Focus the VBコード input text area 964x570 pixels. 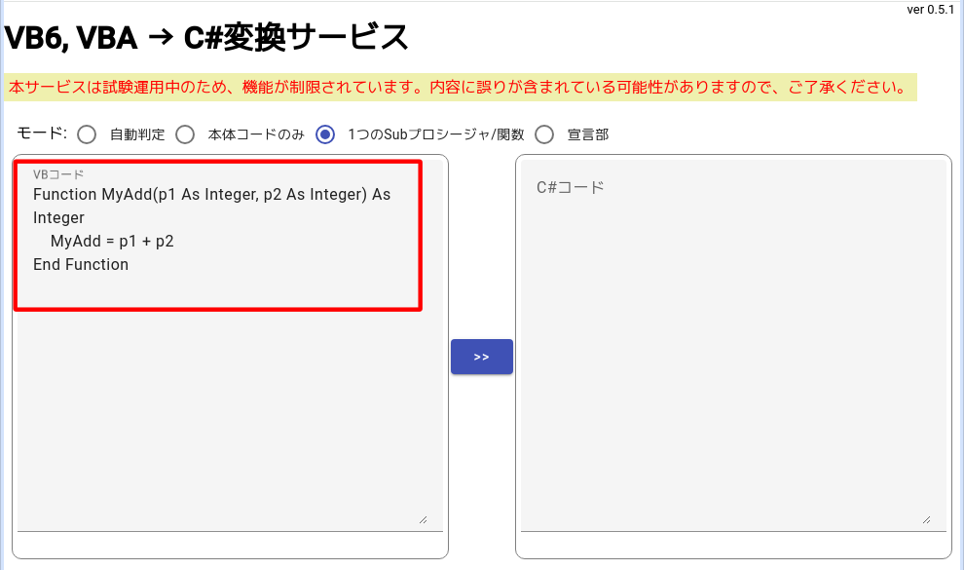230,346
